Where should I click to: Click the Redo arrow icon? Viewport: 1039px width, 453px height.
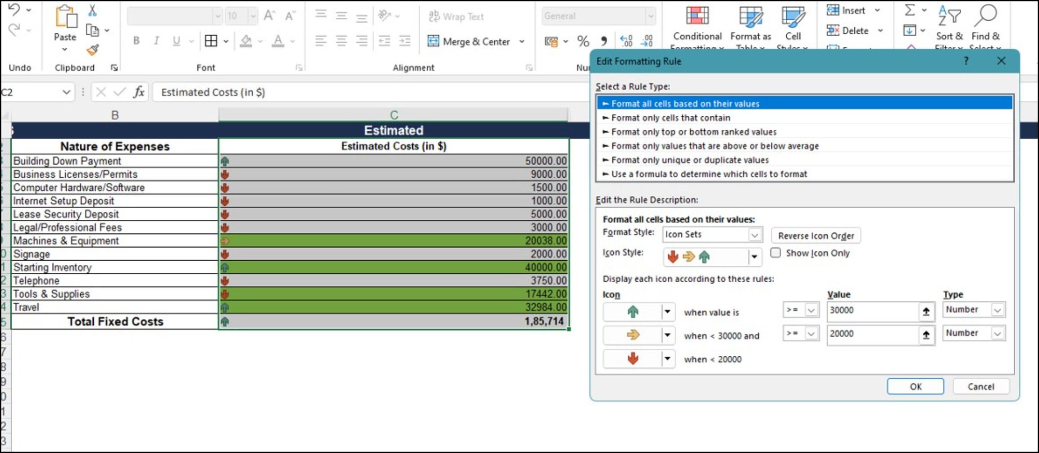tap(14, 30)
